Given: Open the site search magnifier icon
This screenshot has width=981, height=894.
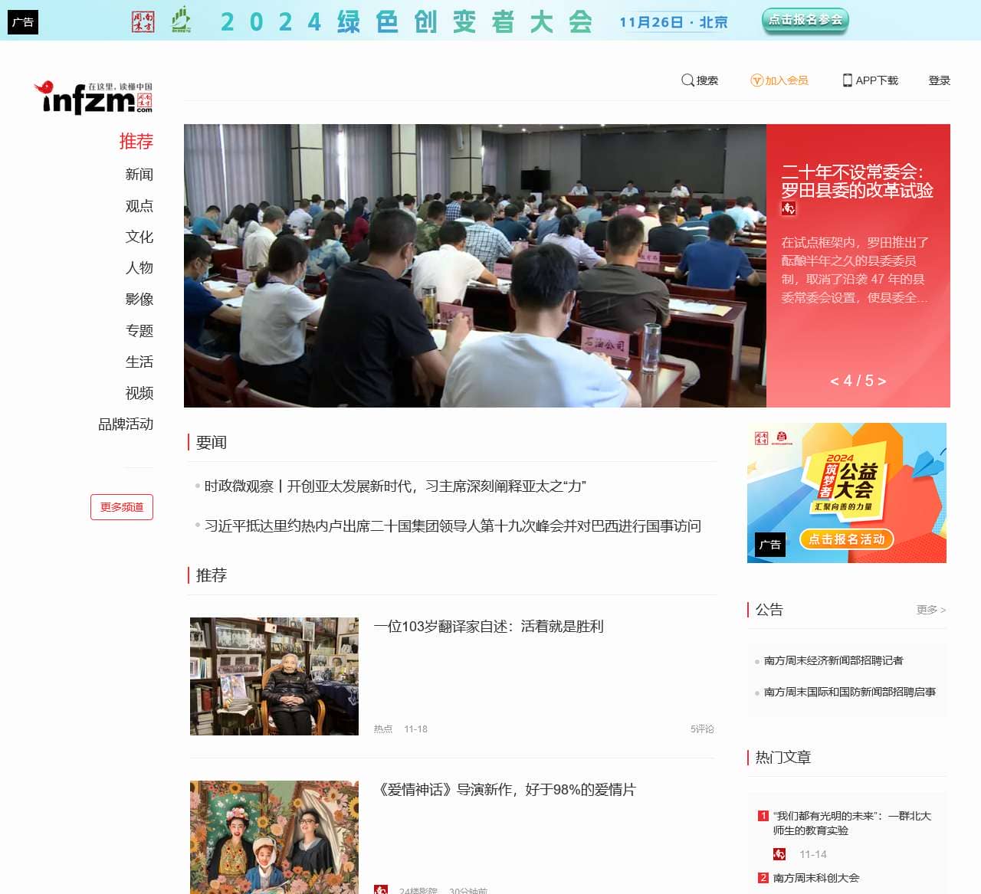Looking at the screenshot, I should point(687,80).
